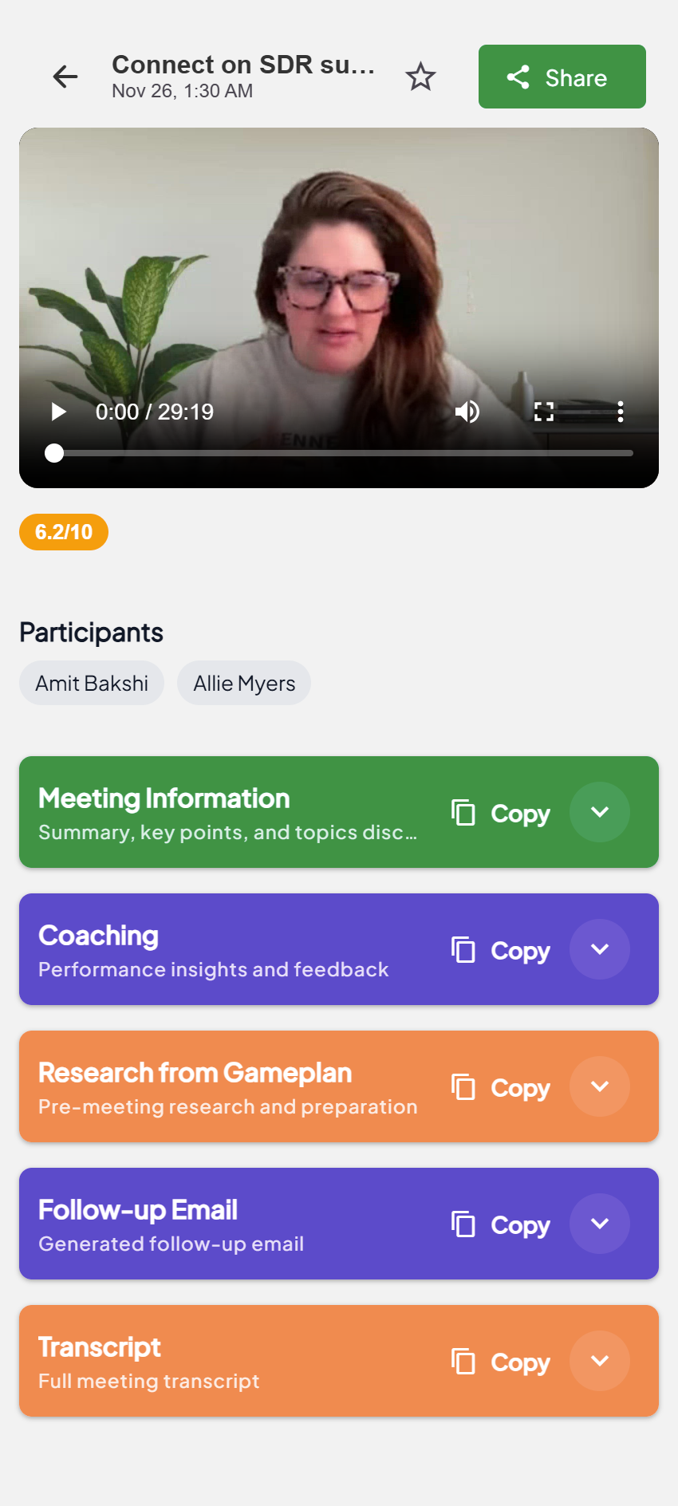Open video more options menu
Image resolution: width=678 pixels, height=1506 pixels.
pyautogui.click(x=620, y=412)
